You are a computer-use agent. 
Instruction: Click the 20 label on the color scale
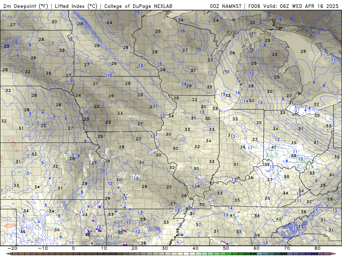point(134,248)
